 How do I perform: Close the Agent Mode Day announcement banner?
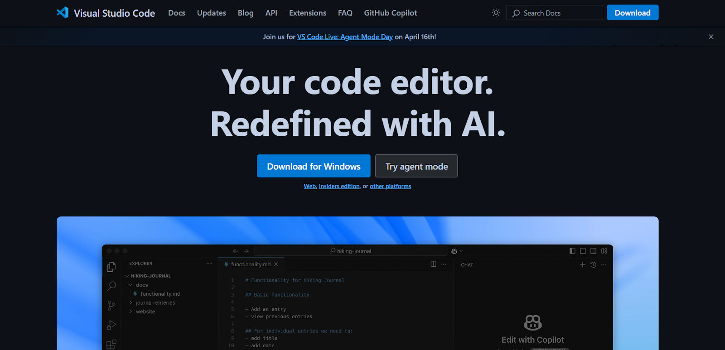(711, 37)
